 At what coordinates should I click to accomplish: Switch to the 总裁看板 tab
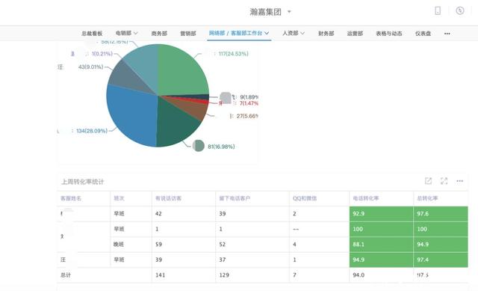92,33
